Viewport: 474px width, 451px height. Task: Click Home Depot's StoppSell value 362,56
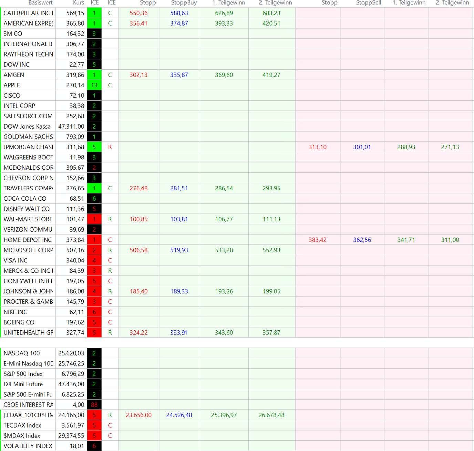coord(362,240)
